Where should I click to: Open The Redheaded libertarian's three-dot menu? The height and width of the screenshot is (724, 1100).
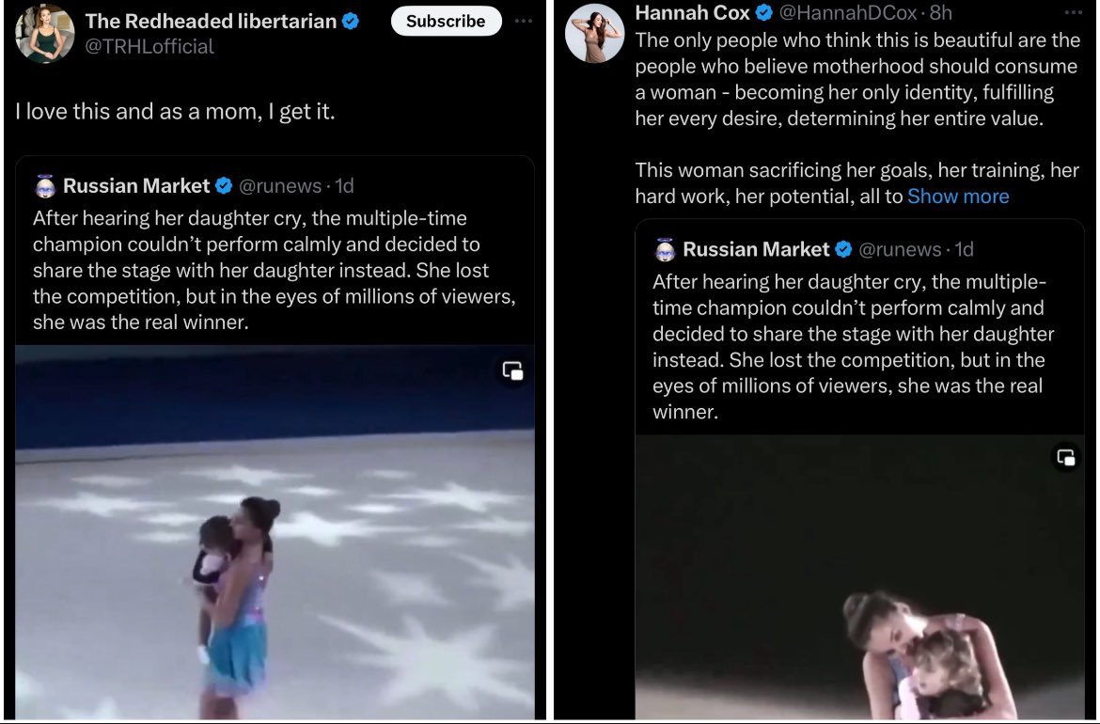click(x=524, y=21)
